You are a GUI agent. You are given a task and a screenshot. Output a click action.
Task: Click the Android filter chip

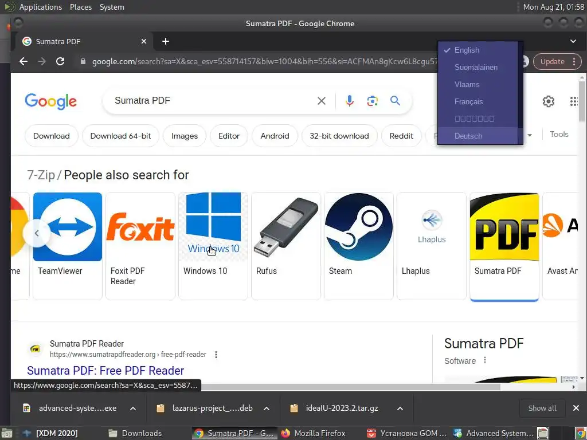coord(275,136)
